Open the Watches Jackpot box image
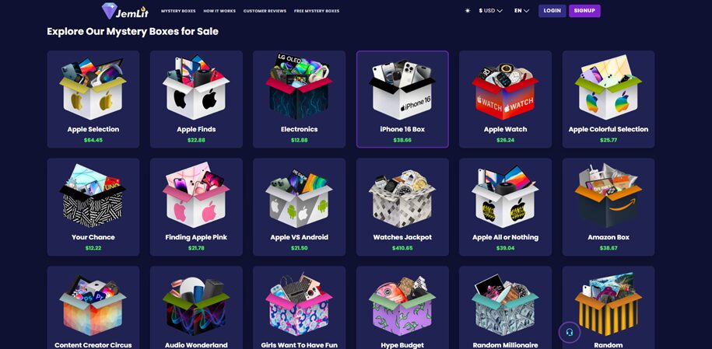Viewport: 712px width, 349px height. (402, 198)
